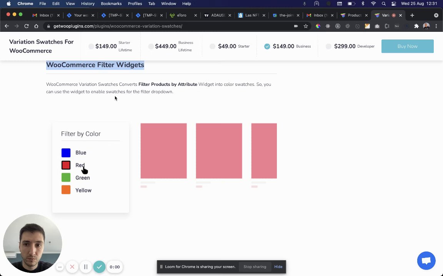Open the browser home page
Screen dimensions: 443x276
coord(36,26)
